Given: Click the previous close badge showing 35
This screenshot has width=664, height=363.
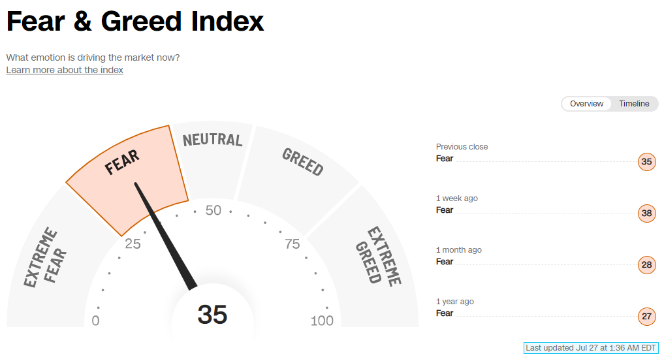Looking at the screenshot, I should 646,162.
